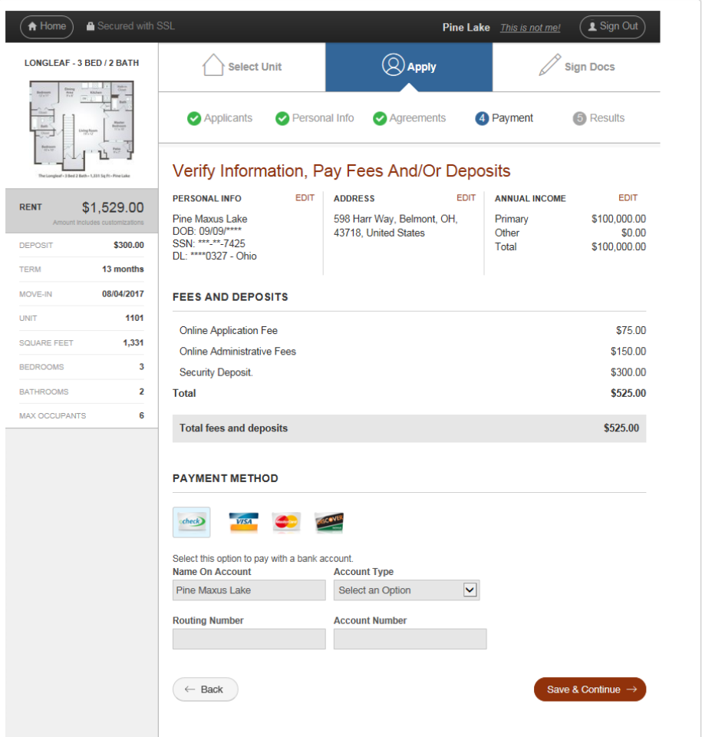
Task: Click the 'This is not me!' link
Action: tap(530, 28)
